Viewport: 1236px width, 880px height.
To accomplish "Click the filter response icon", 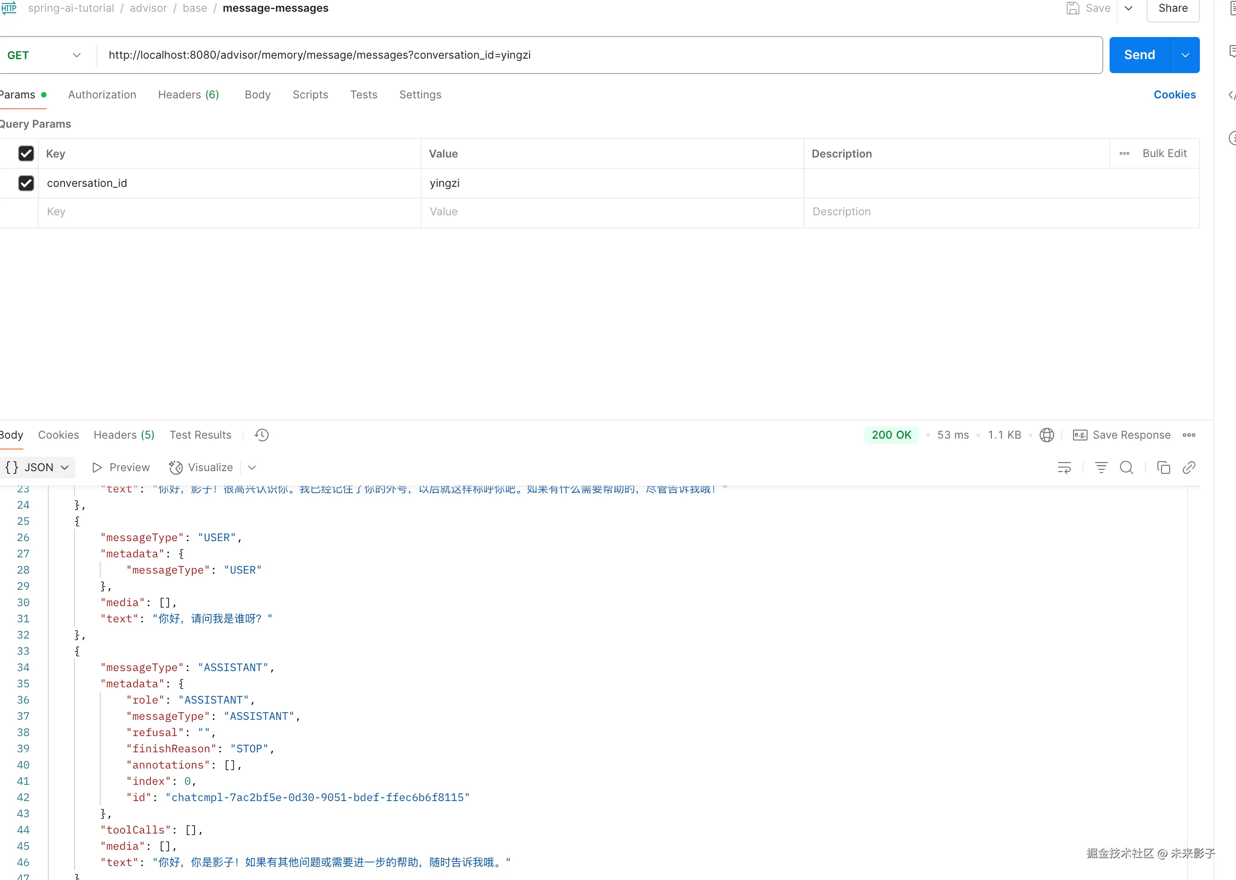I will pos(1101,468).
